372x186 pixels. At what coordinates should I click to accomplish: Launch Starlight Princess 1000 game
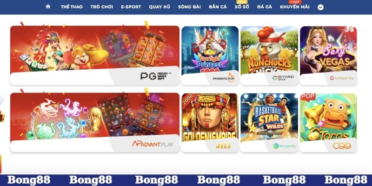[210, 55]
